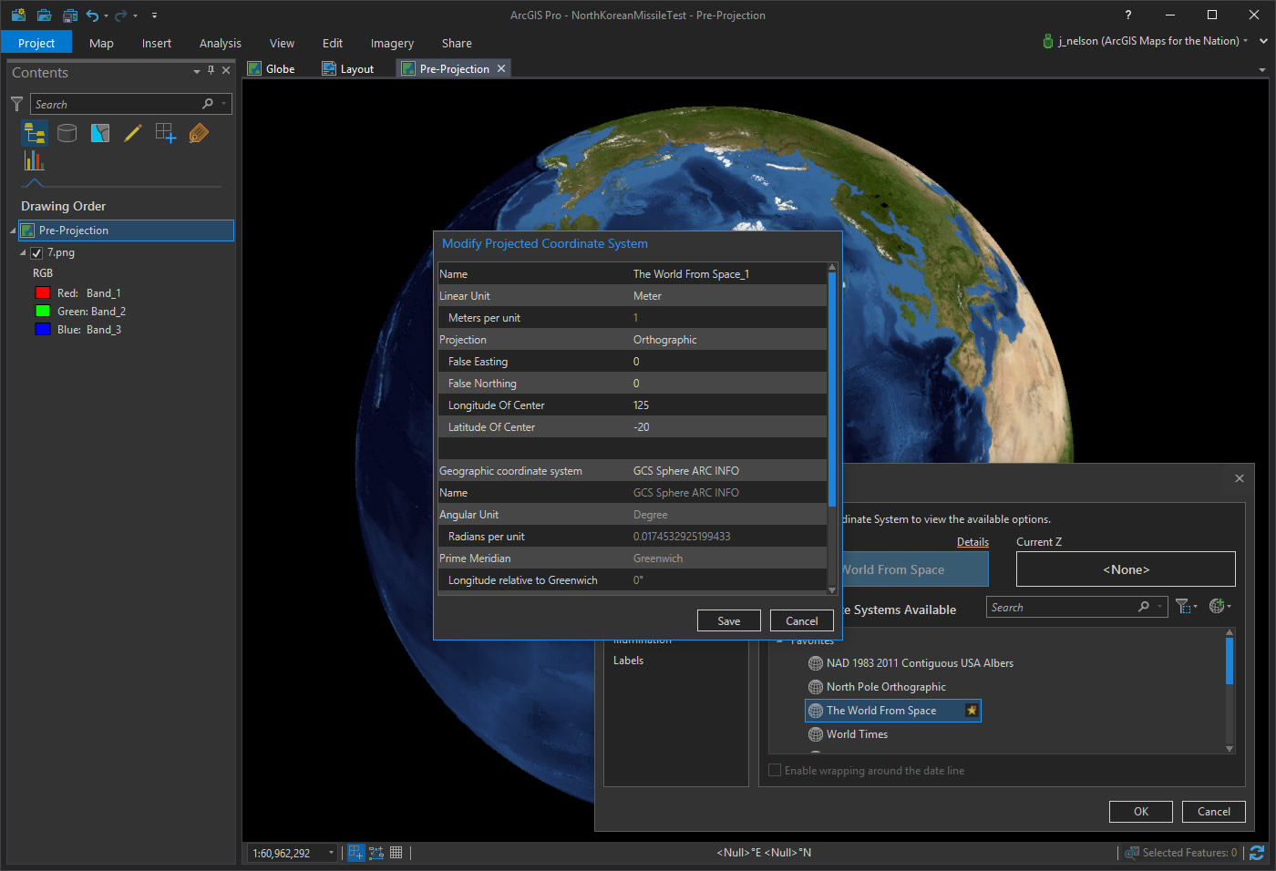Viewport: 1276px width, 871px height.
Task: Open the map scale dropdown
Action: click(x=331, y=854)
